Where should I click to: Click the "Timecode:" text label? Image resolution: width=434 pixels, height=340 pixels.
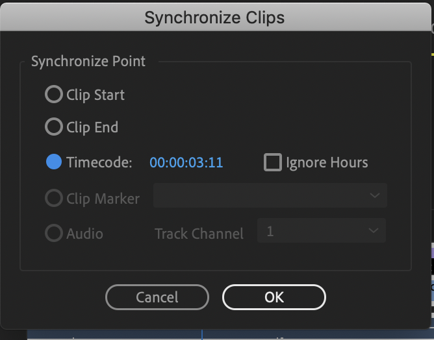(99, 162)
